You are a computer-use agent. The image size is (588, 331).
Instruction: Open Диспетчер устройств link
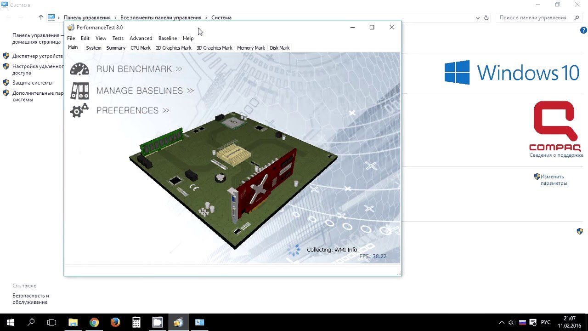coord(38,56)
